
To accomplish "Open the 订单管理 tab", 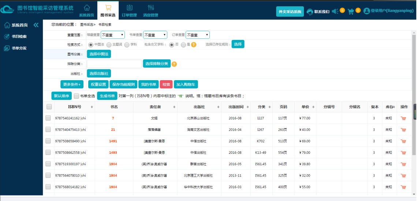I will point(129,10).
